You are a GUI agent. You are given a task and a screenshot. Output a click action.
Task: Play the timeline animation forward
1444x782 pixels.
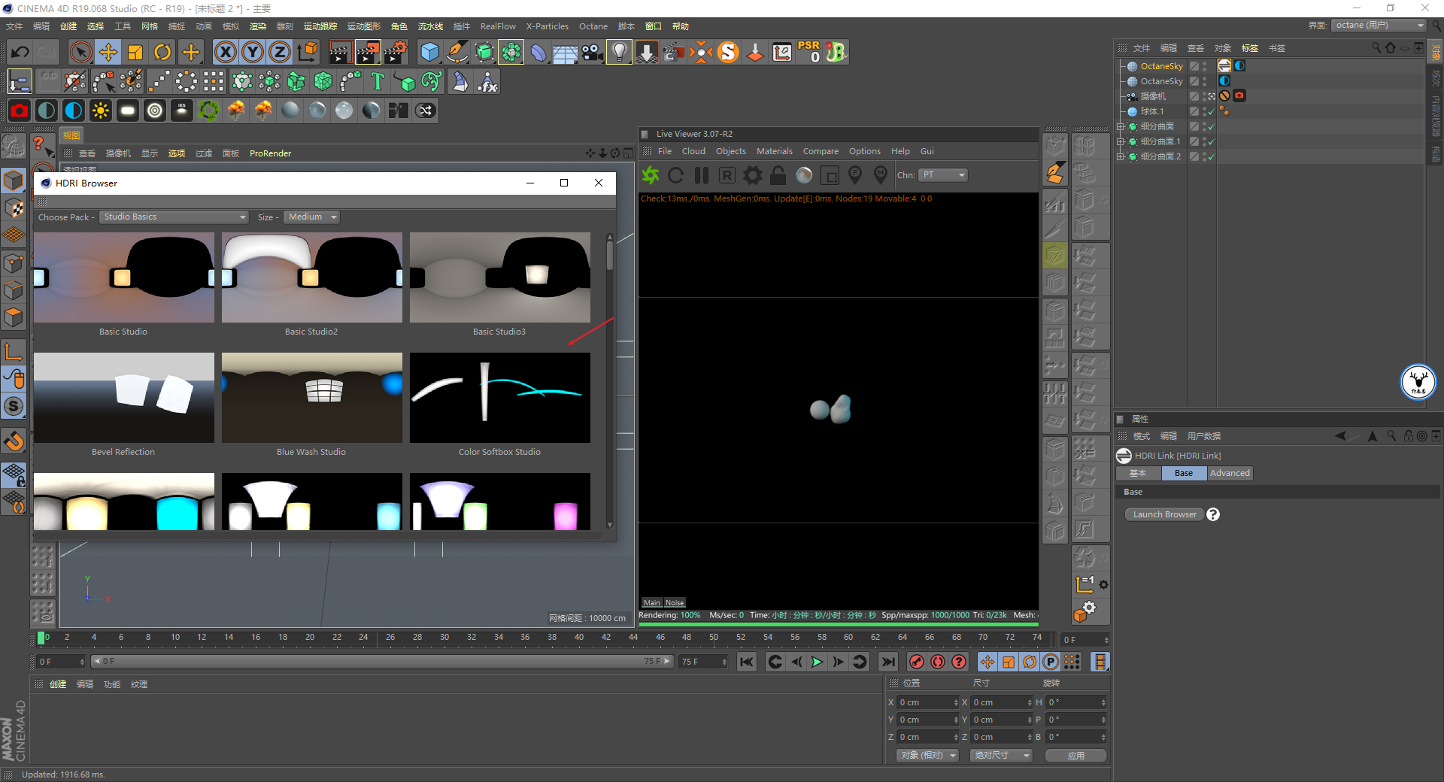818,662
